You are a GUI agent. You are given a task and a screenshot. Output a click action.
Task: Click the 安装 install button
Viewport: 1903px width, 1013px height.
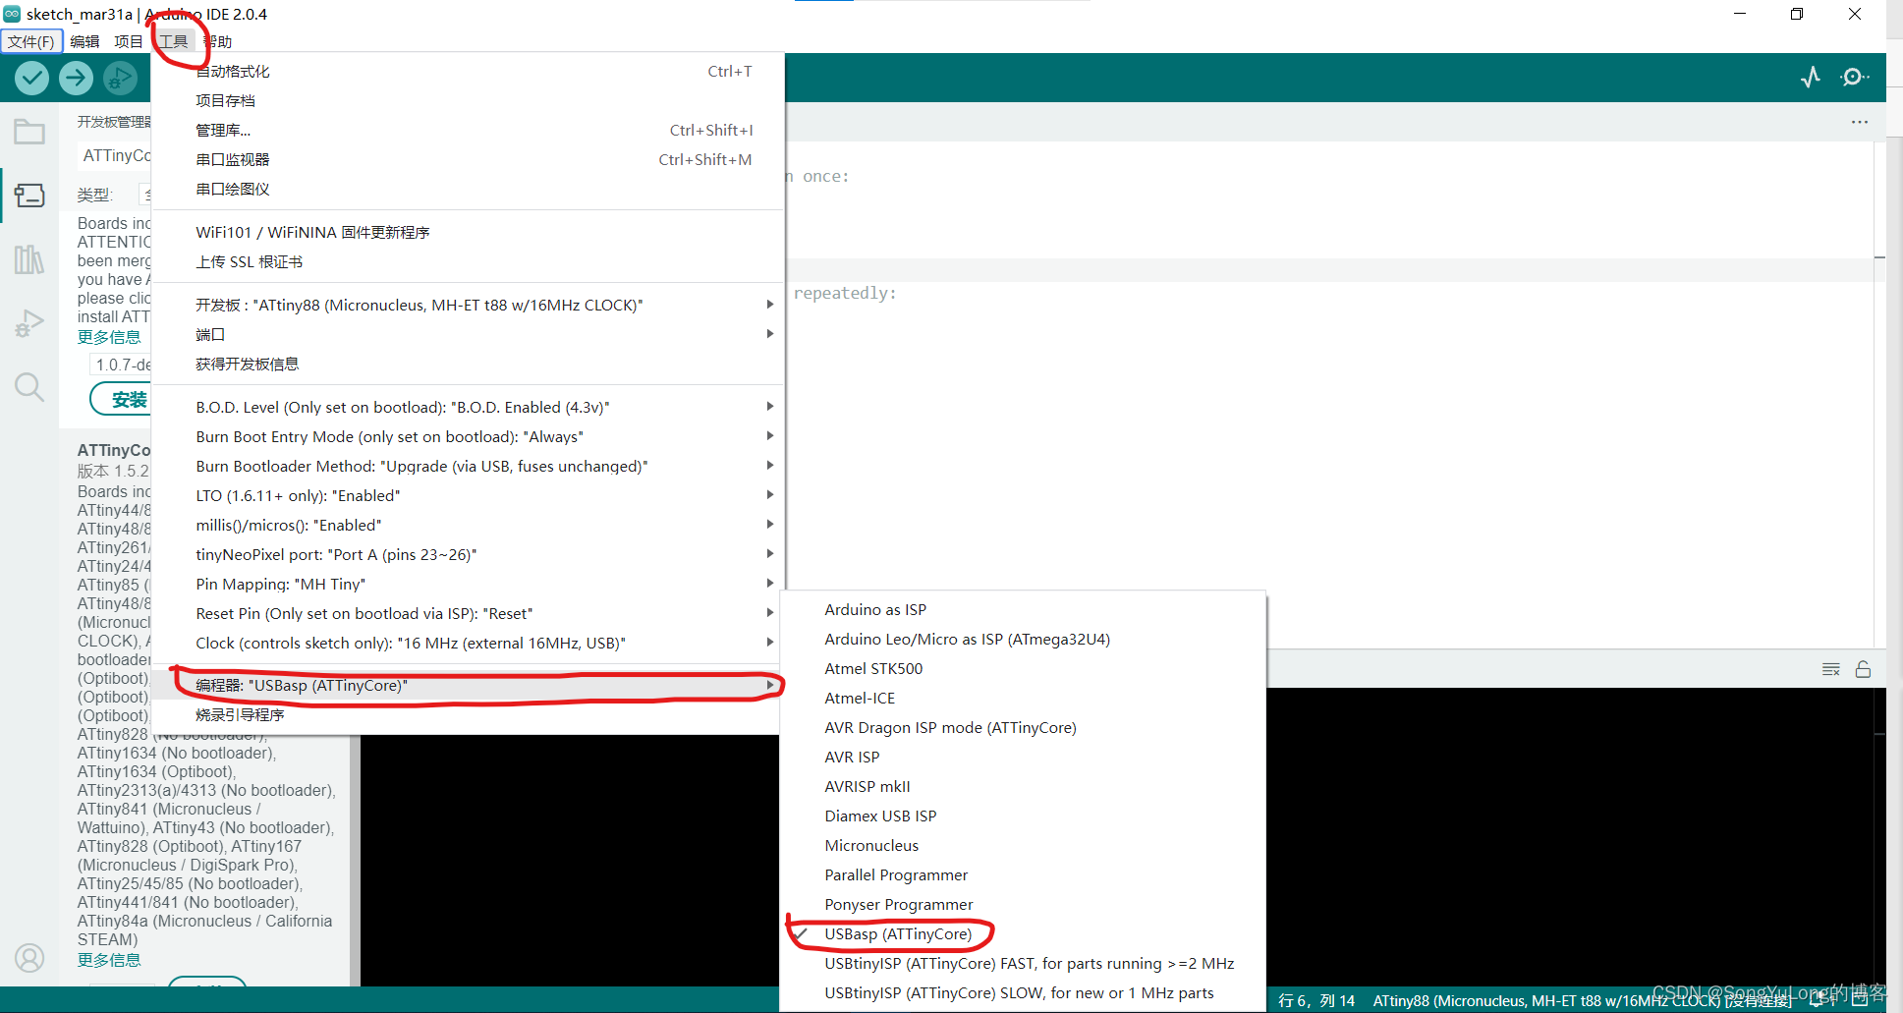pyautogui.click(x=122, y=399)
